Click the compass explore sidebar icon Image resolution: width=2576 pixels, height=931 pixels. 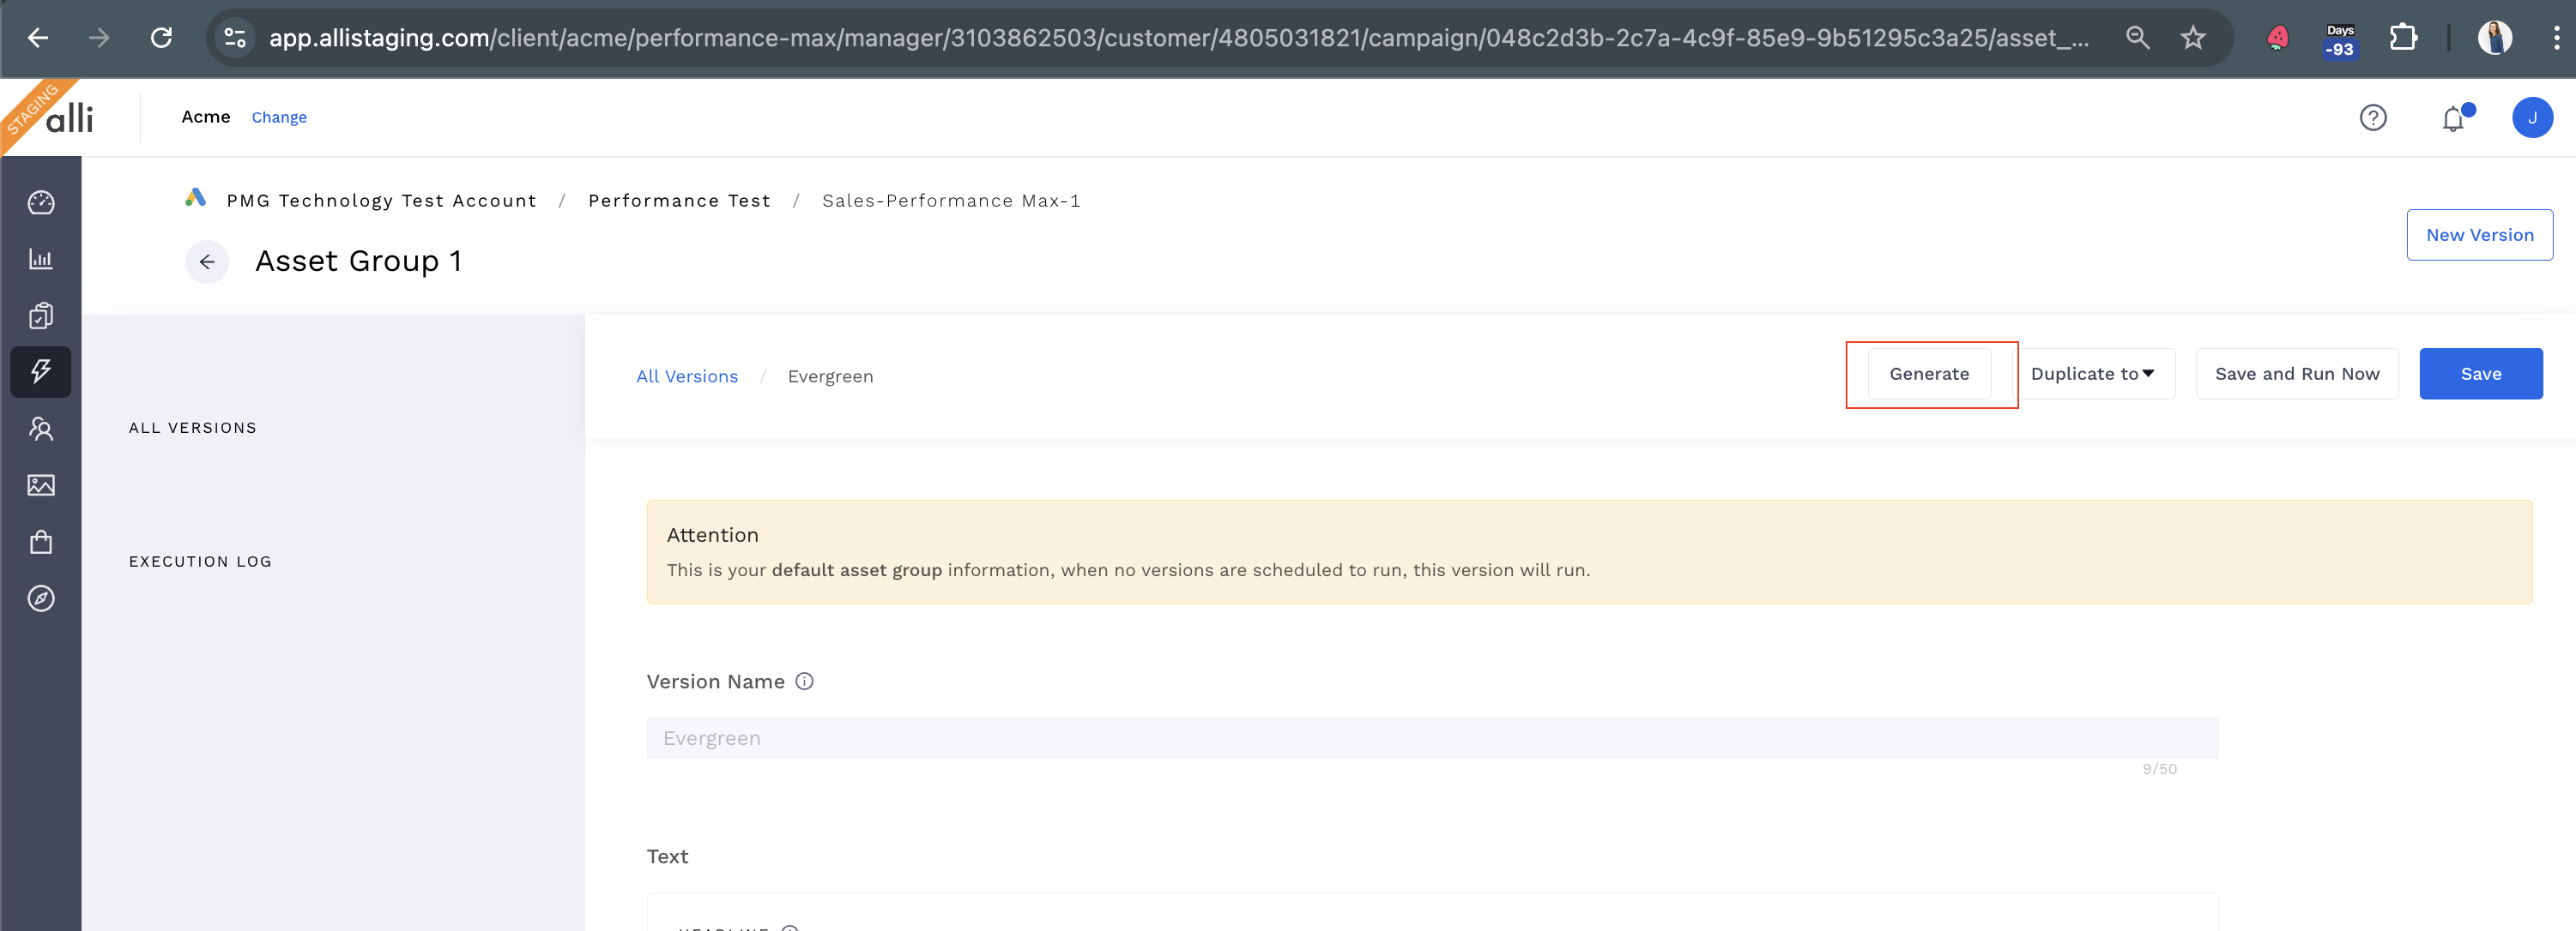(x=41, y=598)
